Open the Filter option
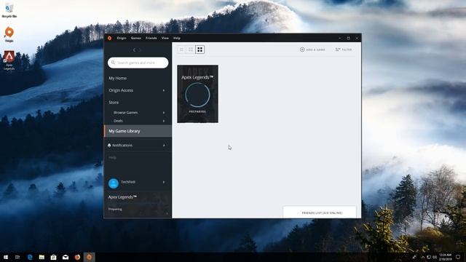466x262 pixels. click(x=344, y=49)
